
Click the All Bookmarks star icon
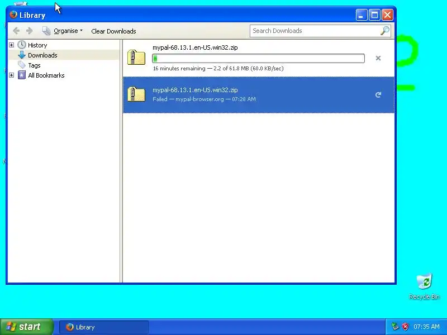tap(22, 75)
